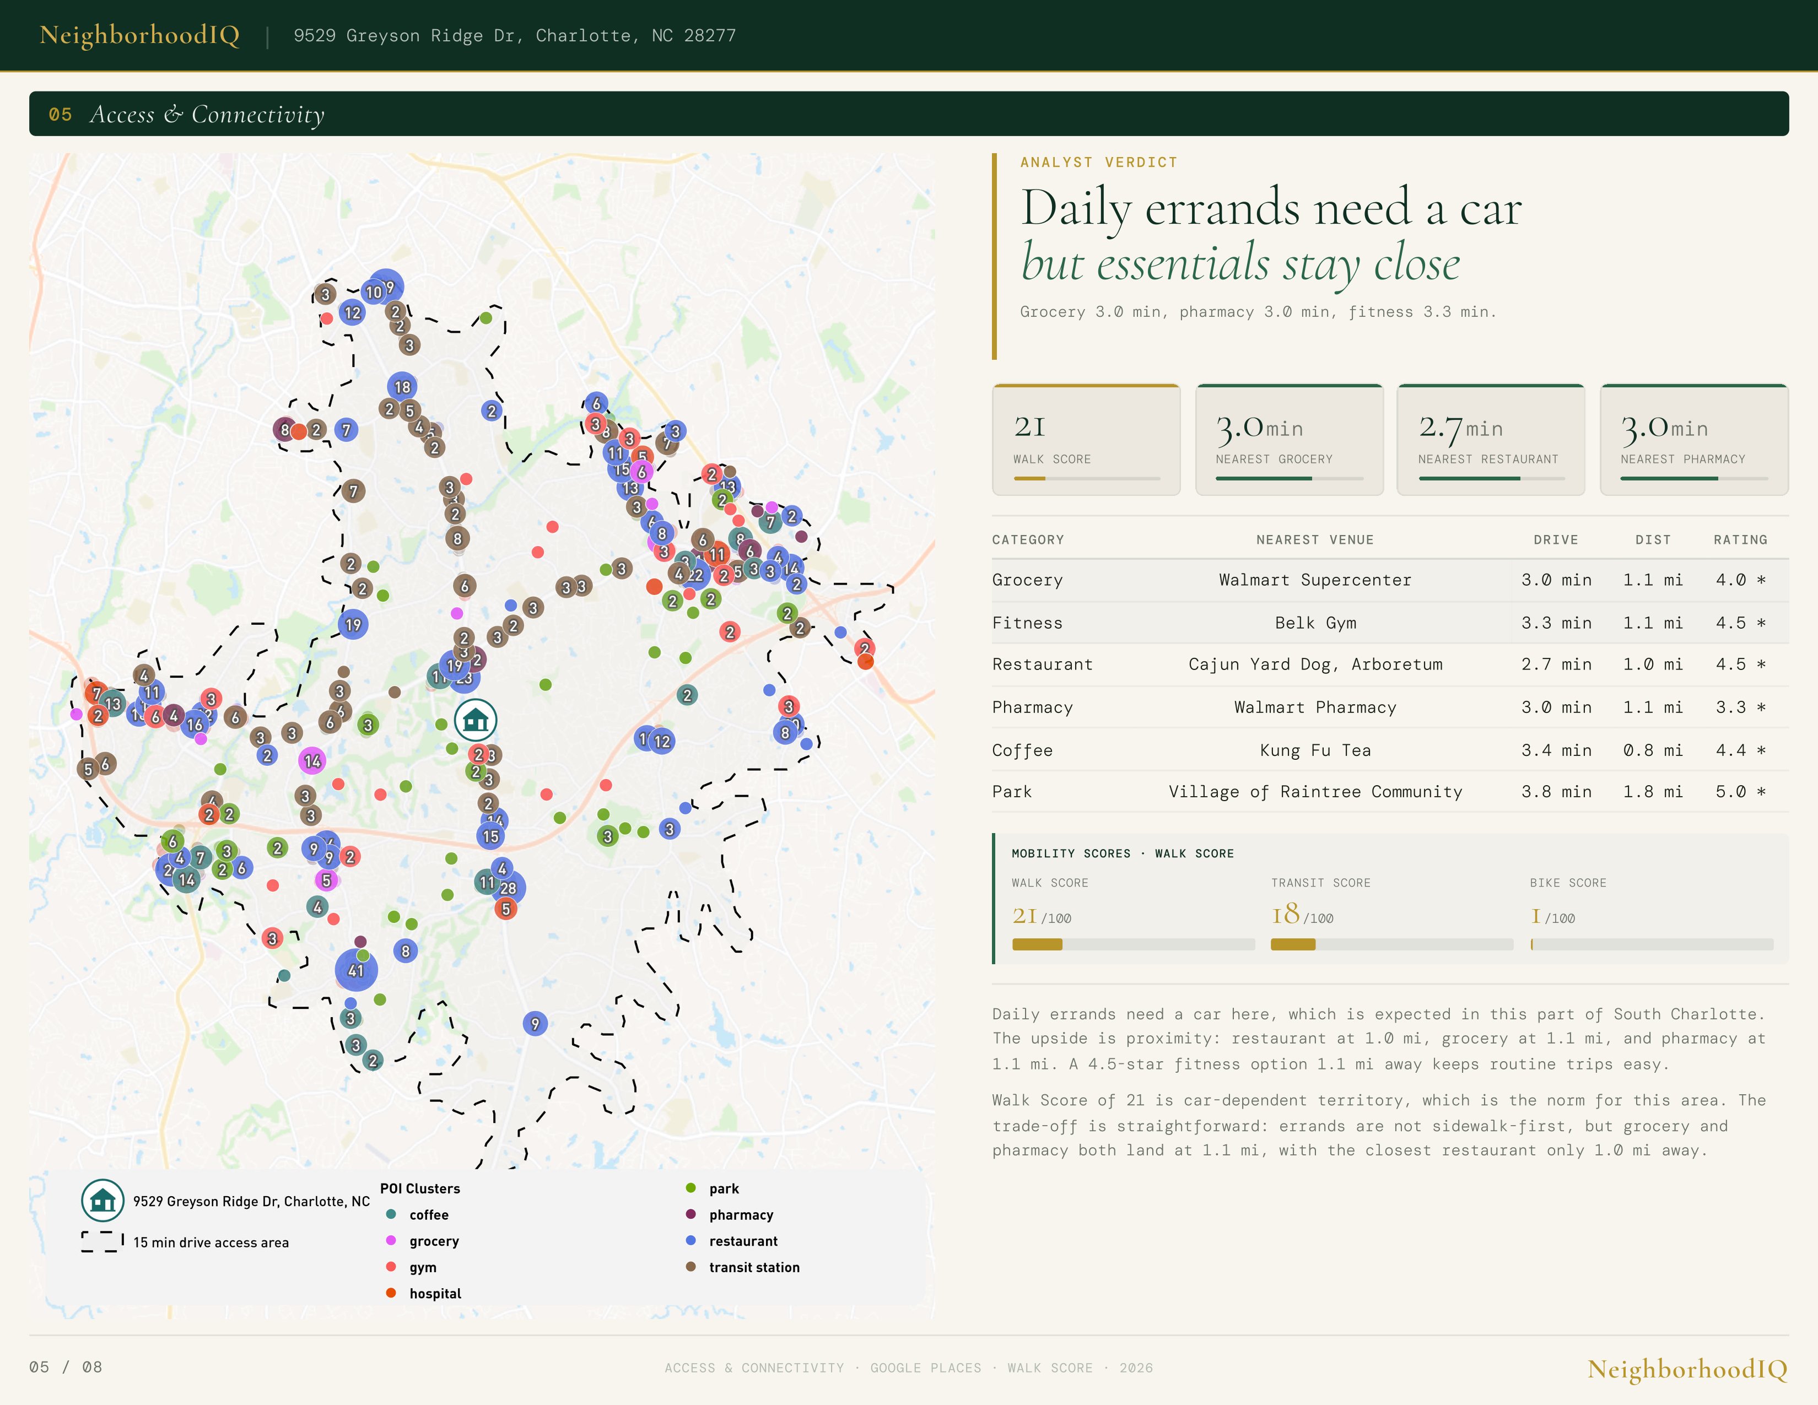Click the dashed drive-area symbol in legend
The width and height of the screenshot is (1818, 1405).
(103, 1242)
